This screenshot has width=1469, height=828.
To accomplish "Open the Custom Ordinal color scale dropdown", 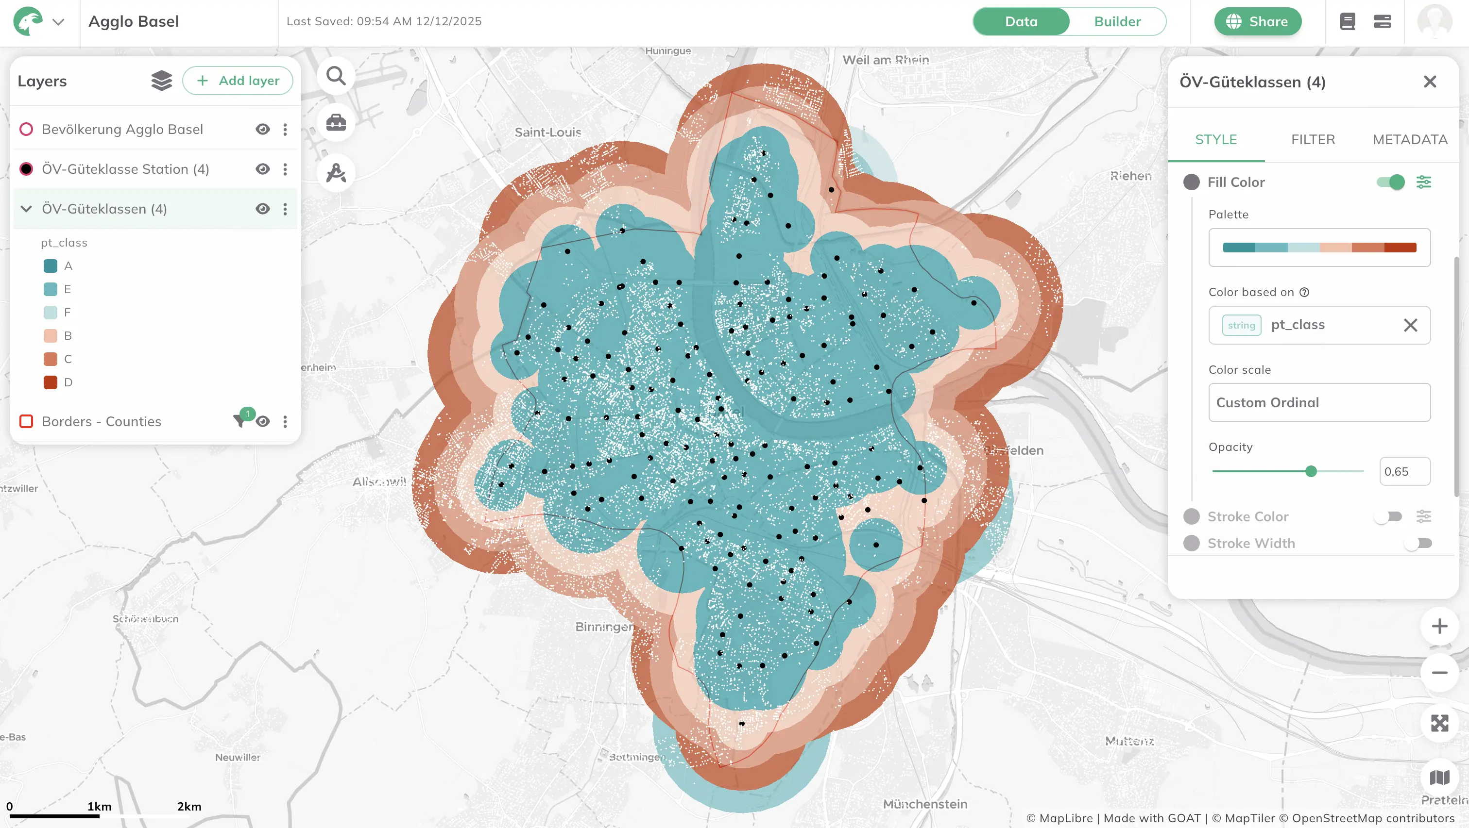I will click(1319, 402).
